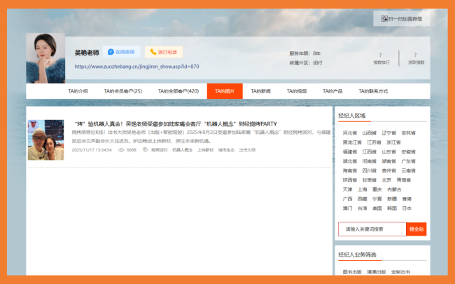Click the online consultation chat icon
This screenshot has width=455, height=284.
[111, 52]
